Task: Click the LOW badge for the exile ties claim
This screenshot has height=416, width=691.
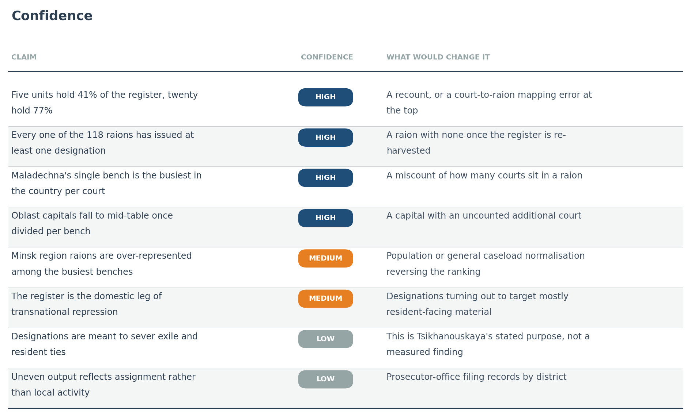Action: [325, 339]
